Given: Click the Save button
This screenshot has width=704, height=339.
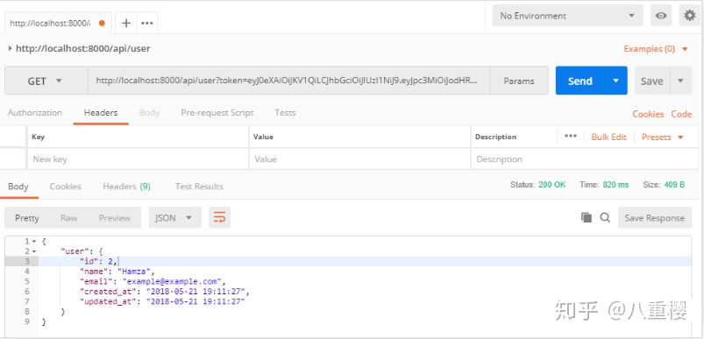Looking at the screenshot, I should pos(652,81).
